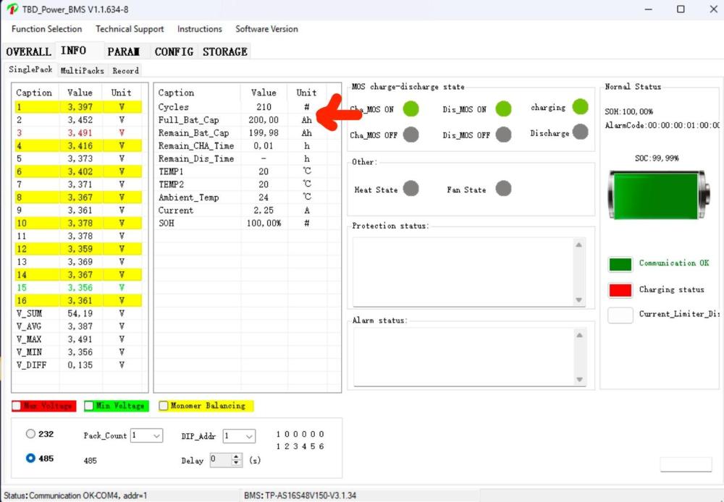Click the Fan State indicator light

point(503,189)
